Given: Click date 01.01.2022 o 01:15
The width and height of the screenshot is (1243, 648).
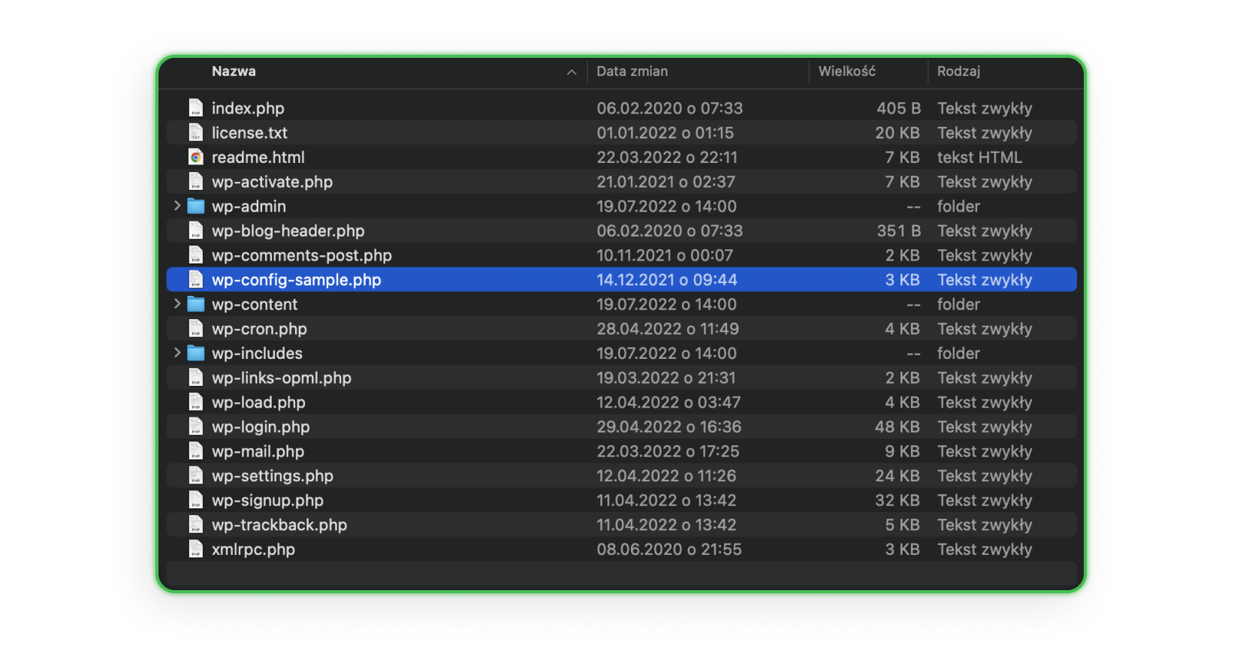Looking at the screenshot, I should click(x=665, y=133).
